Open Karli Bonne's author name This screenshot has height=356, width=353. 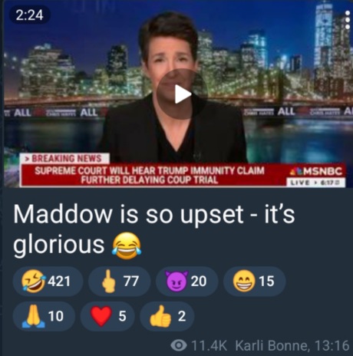coord(272,345)
